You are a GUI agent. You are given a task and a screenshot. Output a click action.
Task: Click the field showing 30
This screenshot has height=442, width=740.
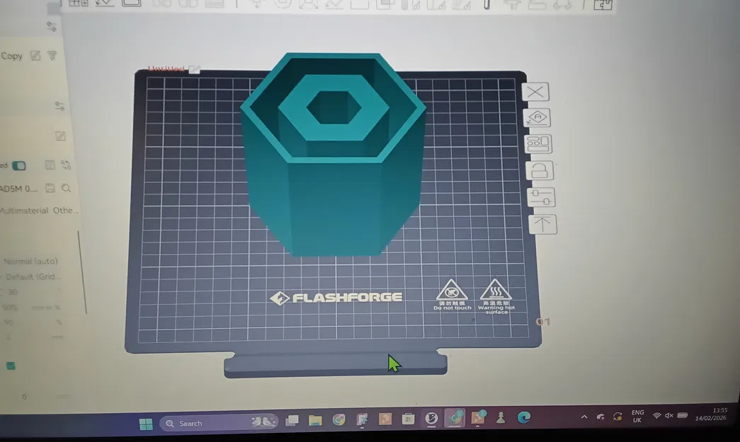click(x=13, y=292)
